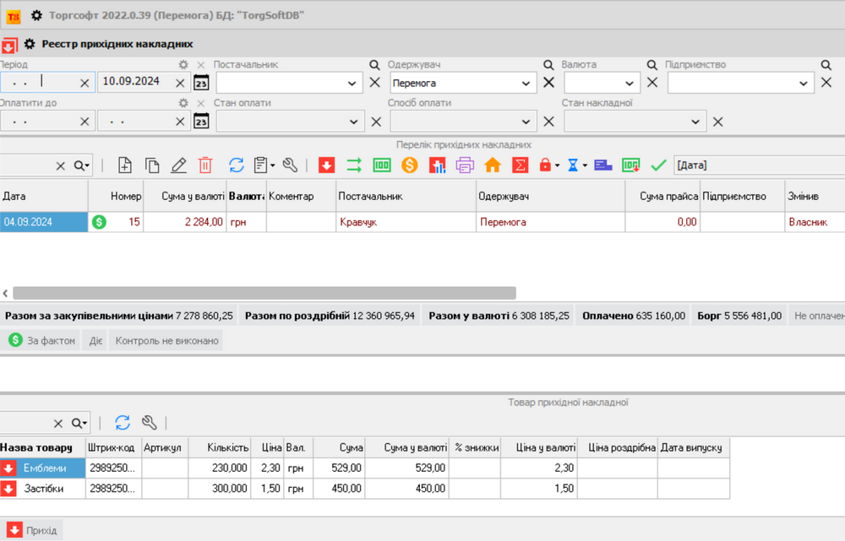Image resolution: width=845 pixels, height=541 pixels.
Task: Clear the Одержувач filter with its X button
Action: click(x=548, y=83)
